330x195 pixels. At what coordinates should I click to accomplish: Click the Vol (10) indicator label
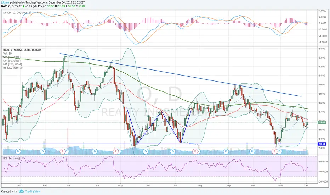(x=8, y=54)
